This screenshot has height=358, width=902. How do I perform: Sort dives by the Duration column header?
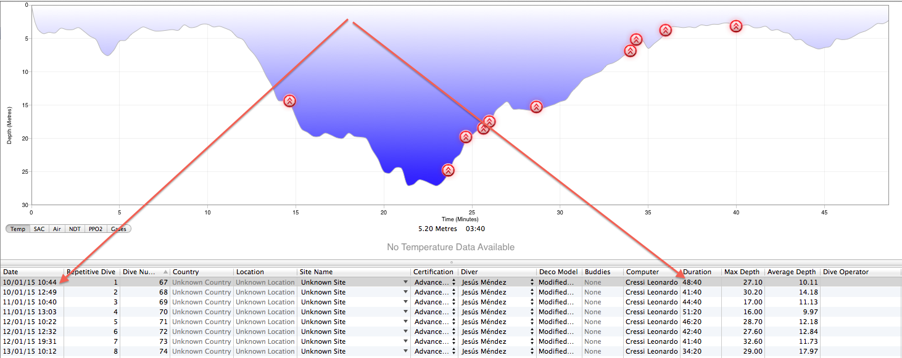pos(700,272)
